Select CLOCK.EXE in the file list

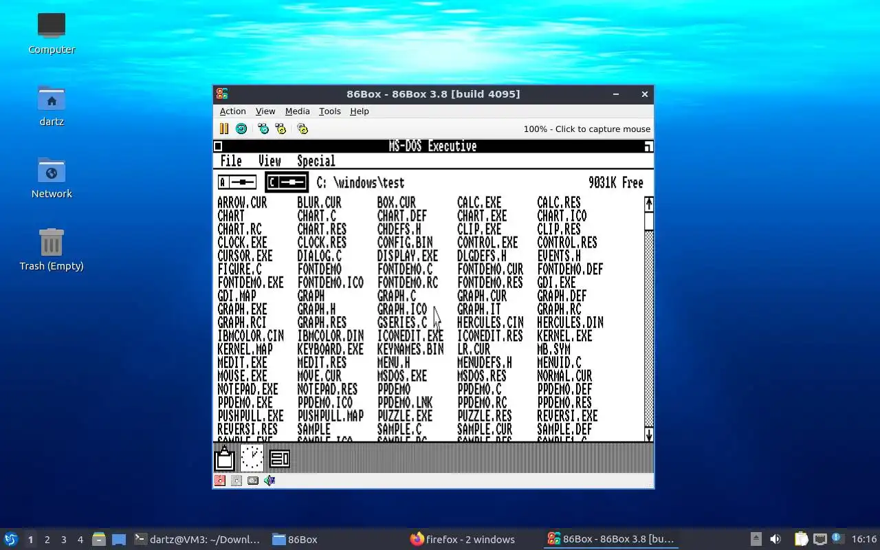tap(242, 243)
